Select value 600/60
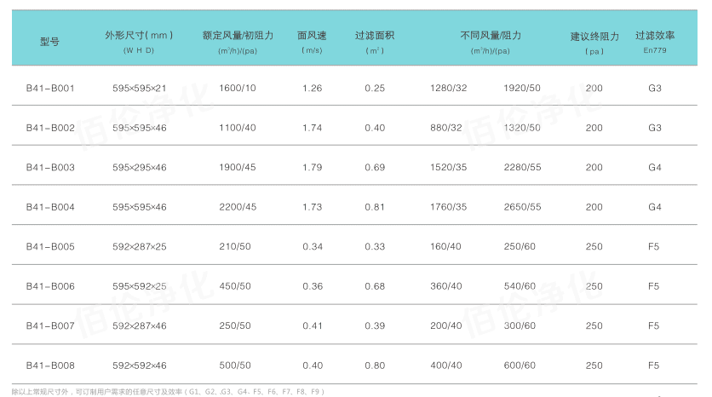This screenshot has width=712, height=397. 520,365
